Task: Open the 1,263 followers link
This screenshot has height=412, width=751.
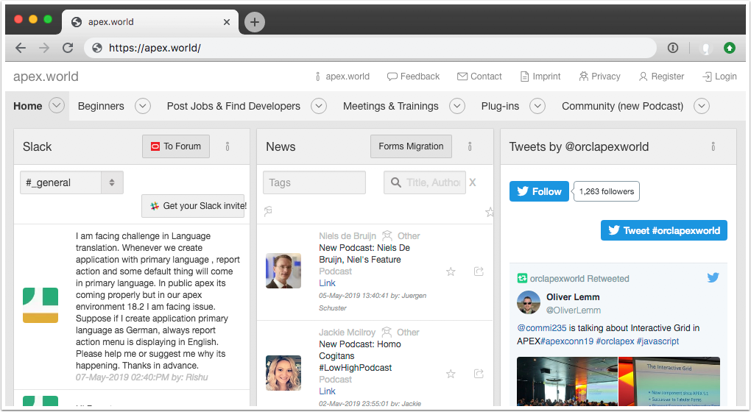Action: coord(607,191)
